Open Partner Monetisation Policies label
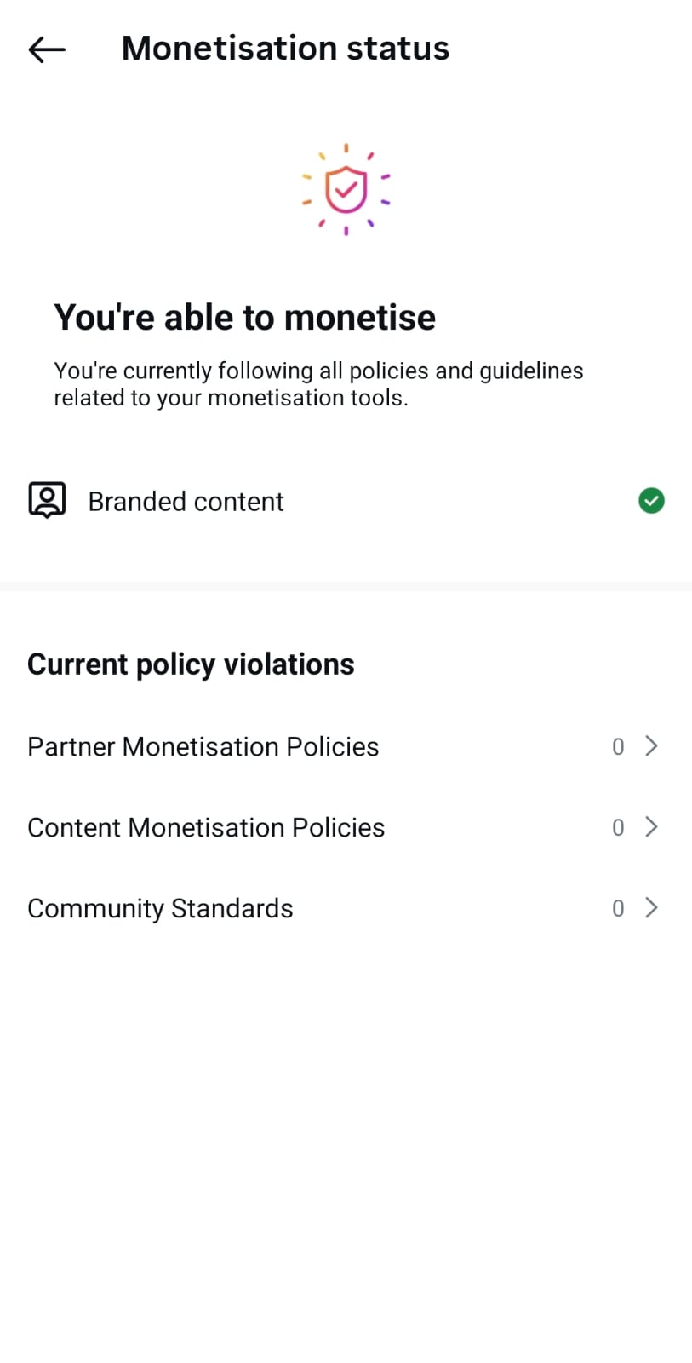692x1363 pixels. click(203, 746)
